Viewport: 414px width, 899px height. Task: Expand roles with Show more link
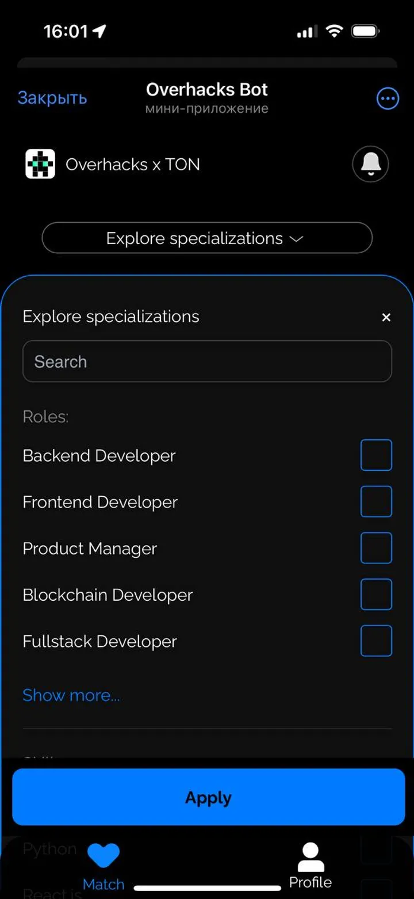[71, 695]
